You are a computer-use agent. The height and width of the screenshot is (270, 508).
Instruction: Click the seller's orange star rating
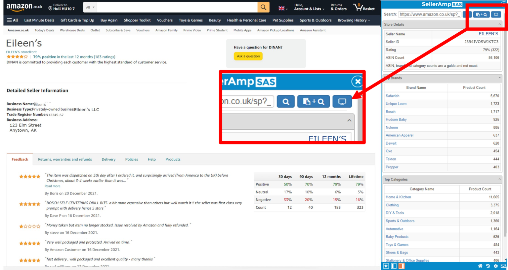click(x=17, y=57)
